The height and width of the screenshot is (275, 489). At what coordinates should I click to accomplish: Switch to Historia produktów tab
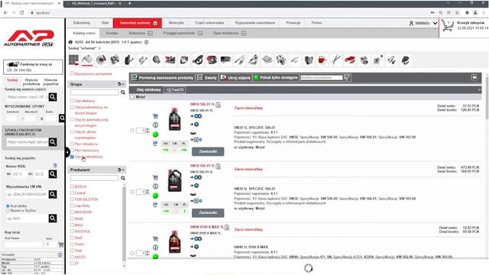[31, 82]
